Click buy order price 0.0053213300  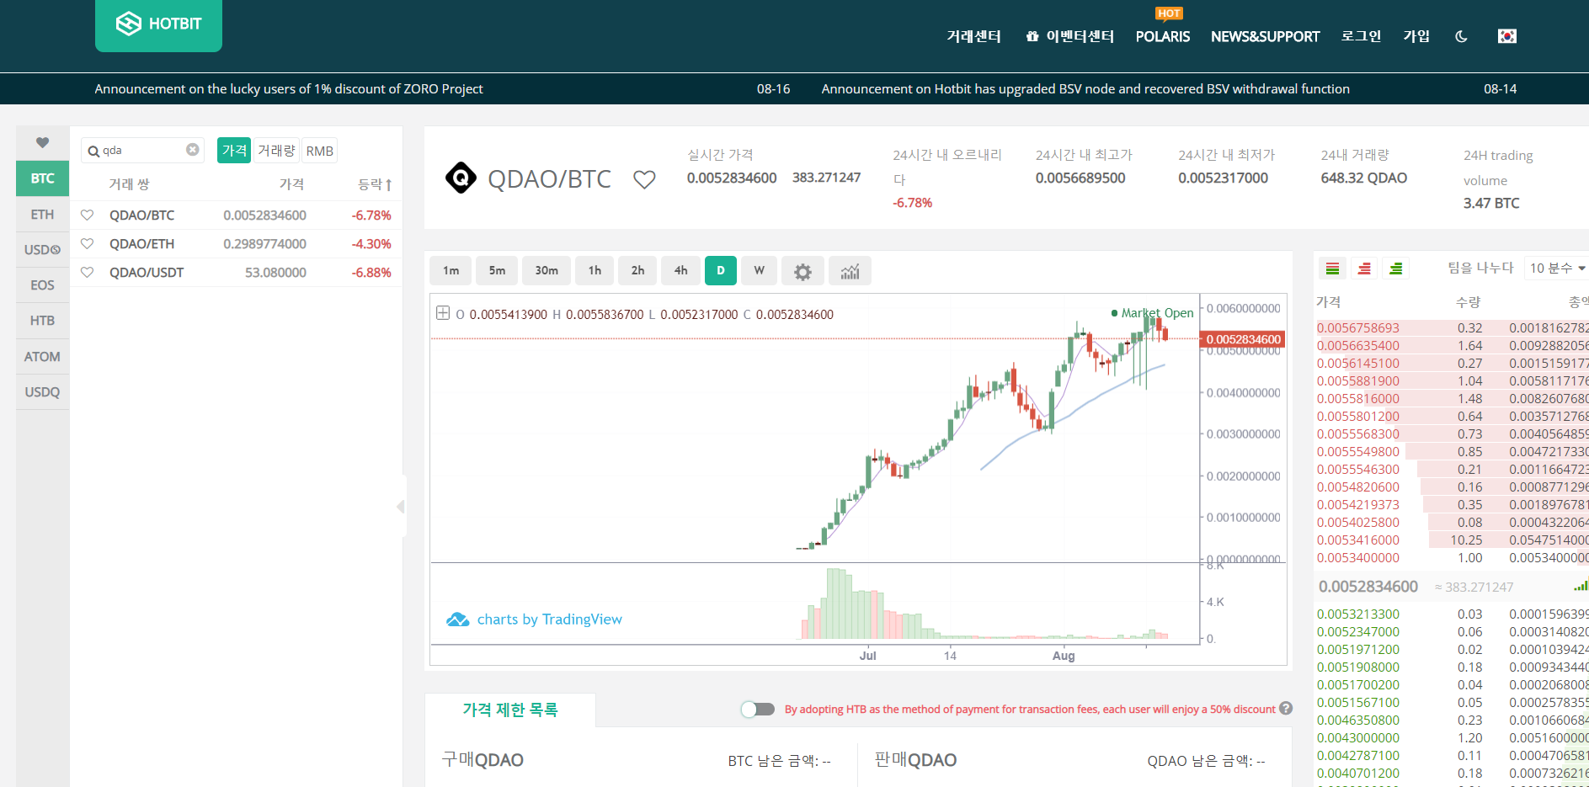(x=1358, y=614)
